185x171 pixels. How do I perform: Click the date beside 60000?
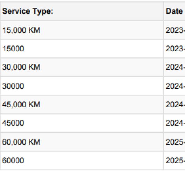tap(175, 160)
